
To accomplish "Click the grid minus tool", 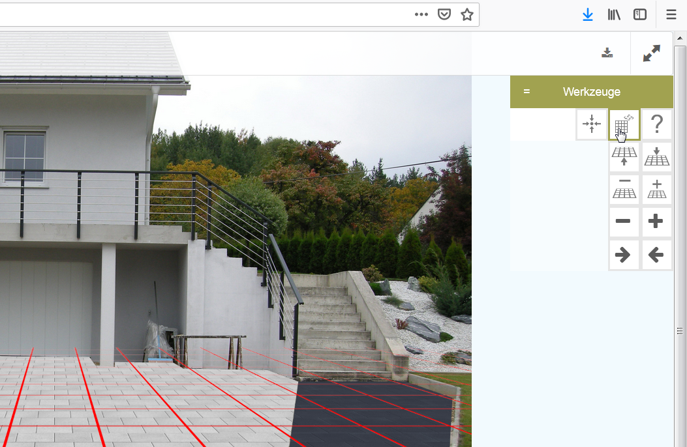I will click(624, 190).
